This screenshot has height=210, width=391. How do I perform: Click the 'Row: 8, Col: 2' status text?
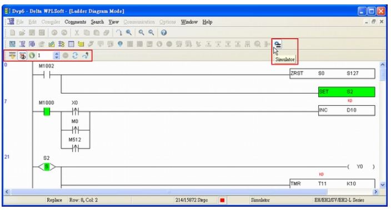click(83, 200)
